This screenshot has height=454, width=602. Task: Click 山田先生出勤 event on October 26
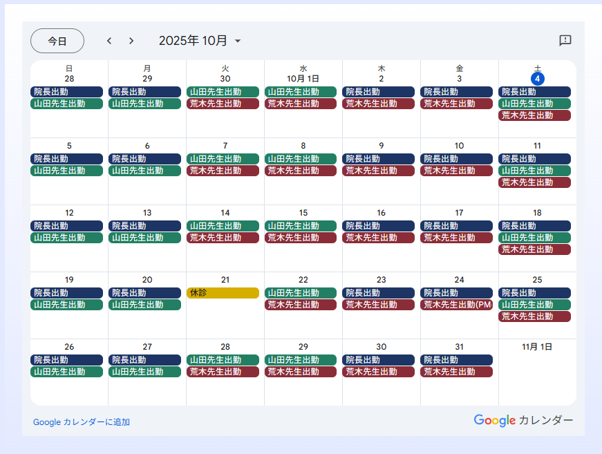point(66,372)
